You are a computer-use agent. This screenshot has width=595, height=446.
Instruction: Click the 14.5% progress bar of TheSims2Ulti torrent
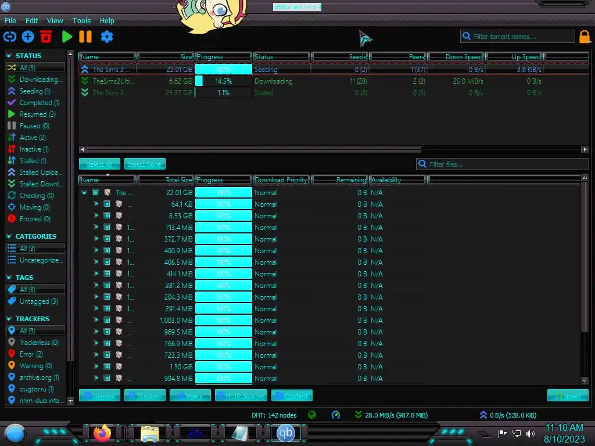click(224, 81)
